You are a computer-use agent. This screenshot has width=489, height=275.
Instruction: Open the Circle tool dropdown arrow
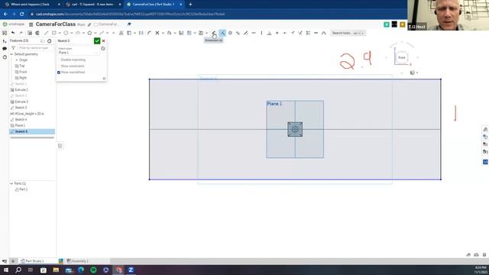tap(71, 33)
